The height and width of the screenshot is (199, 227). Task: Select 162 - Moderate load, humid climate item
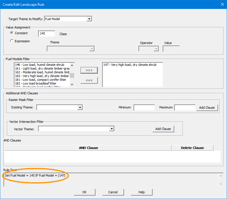pyautogui.click(x=42, y=72)
